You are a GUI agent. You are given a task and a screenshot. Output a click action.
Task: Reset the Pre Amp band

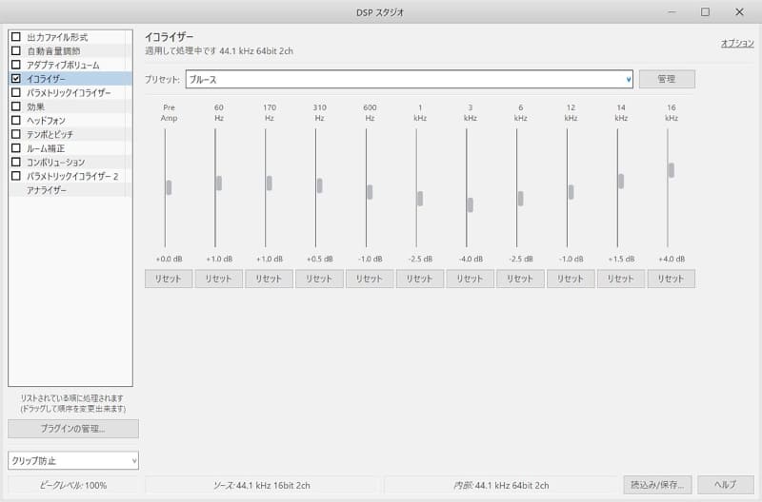coord(169,279)
